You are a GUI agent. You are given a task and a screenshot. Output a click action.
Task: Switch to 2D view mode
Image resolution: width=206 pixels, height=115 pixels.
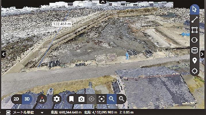(x=16, y=99)
